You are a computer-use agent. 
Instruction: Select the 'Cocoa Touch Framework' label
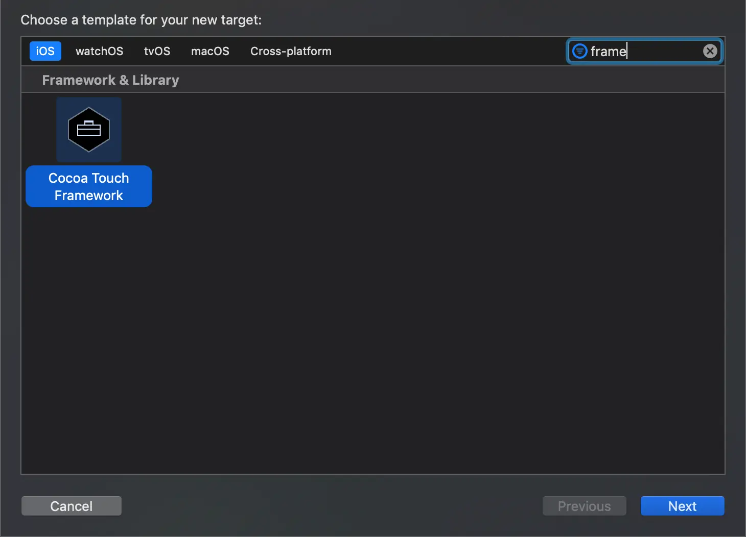point(89,186)
